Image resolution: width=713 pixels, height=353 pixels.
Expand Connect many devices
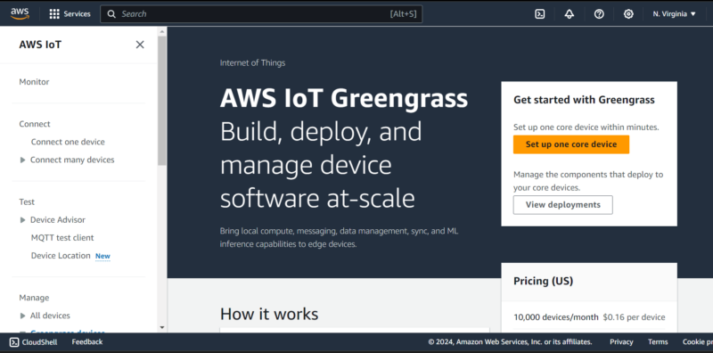(22, 160)
